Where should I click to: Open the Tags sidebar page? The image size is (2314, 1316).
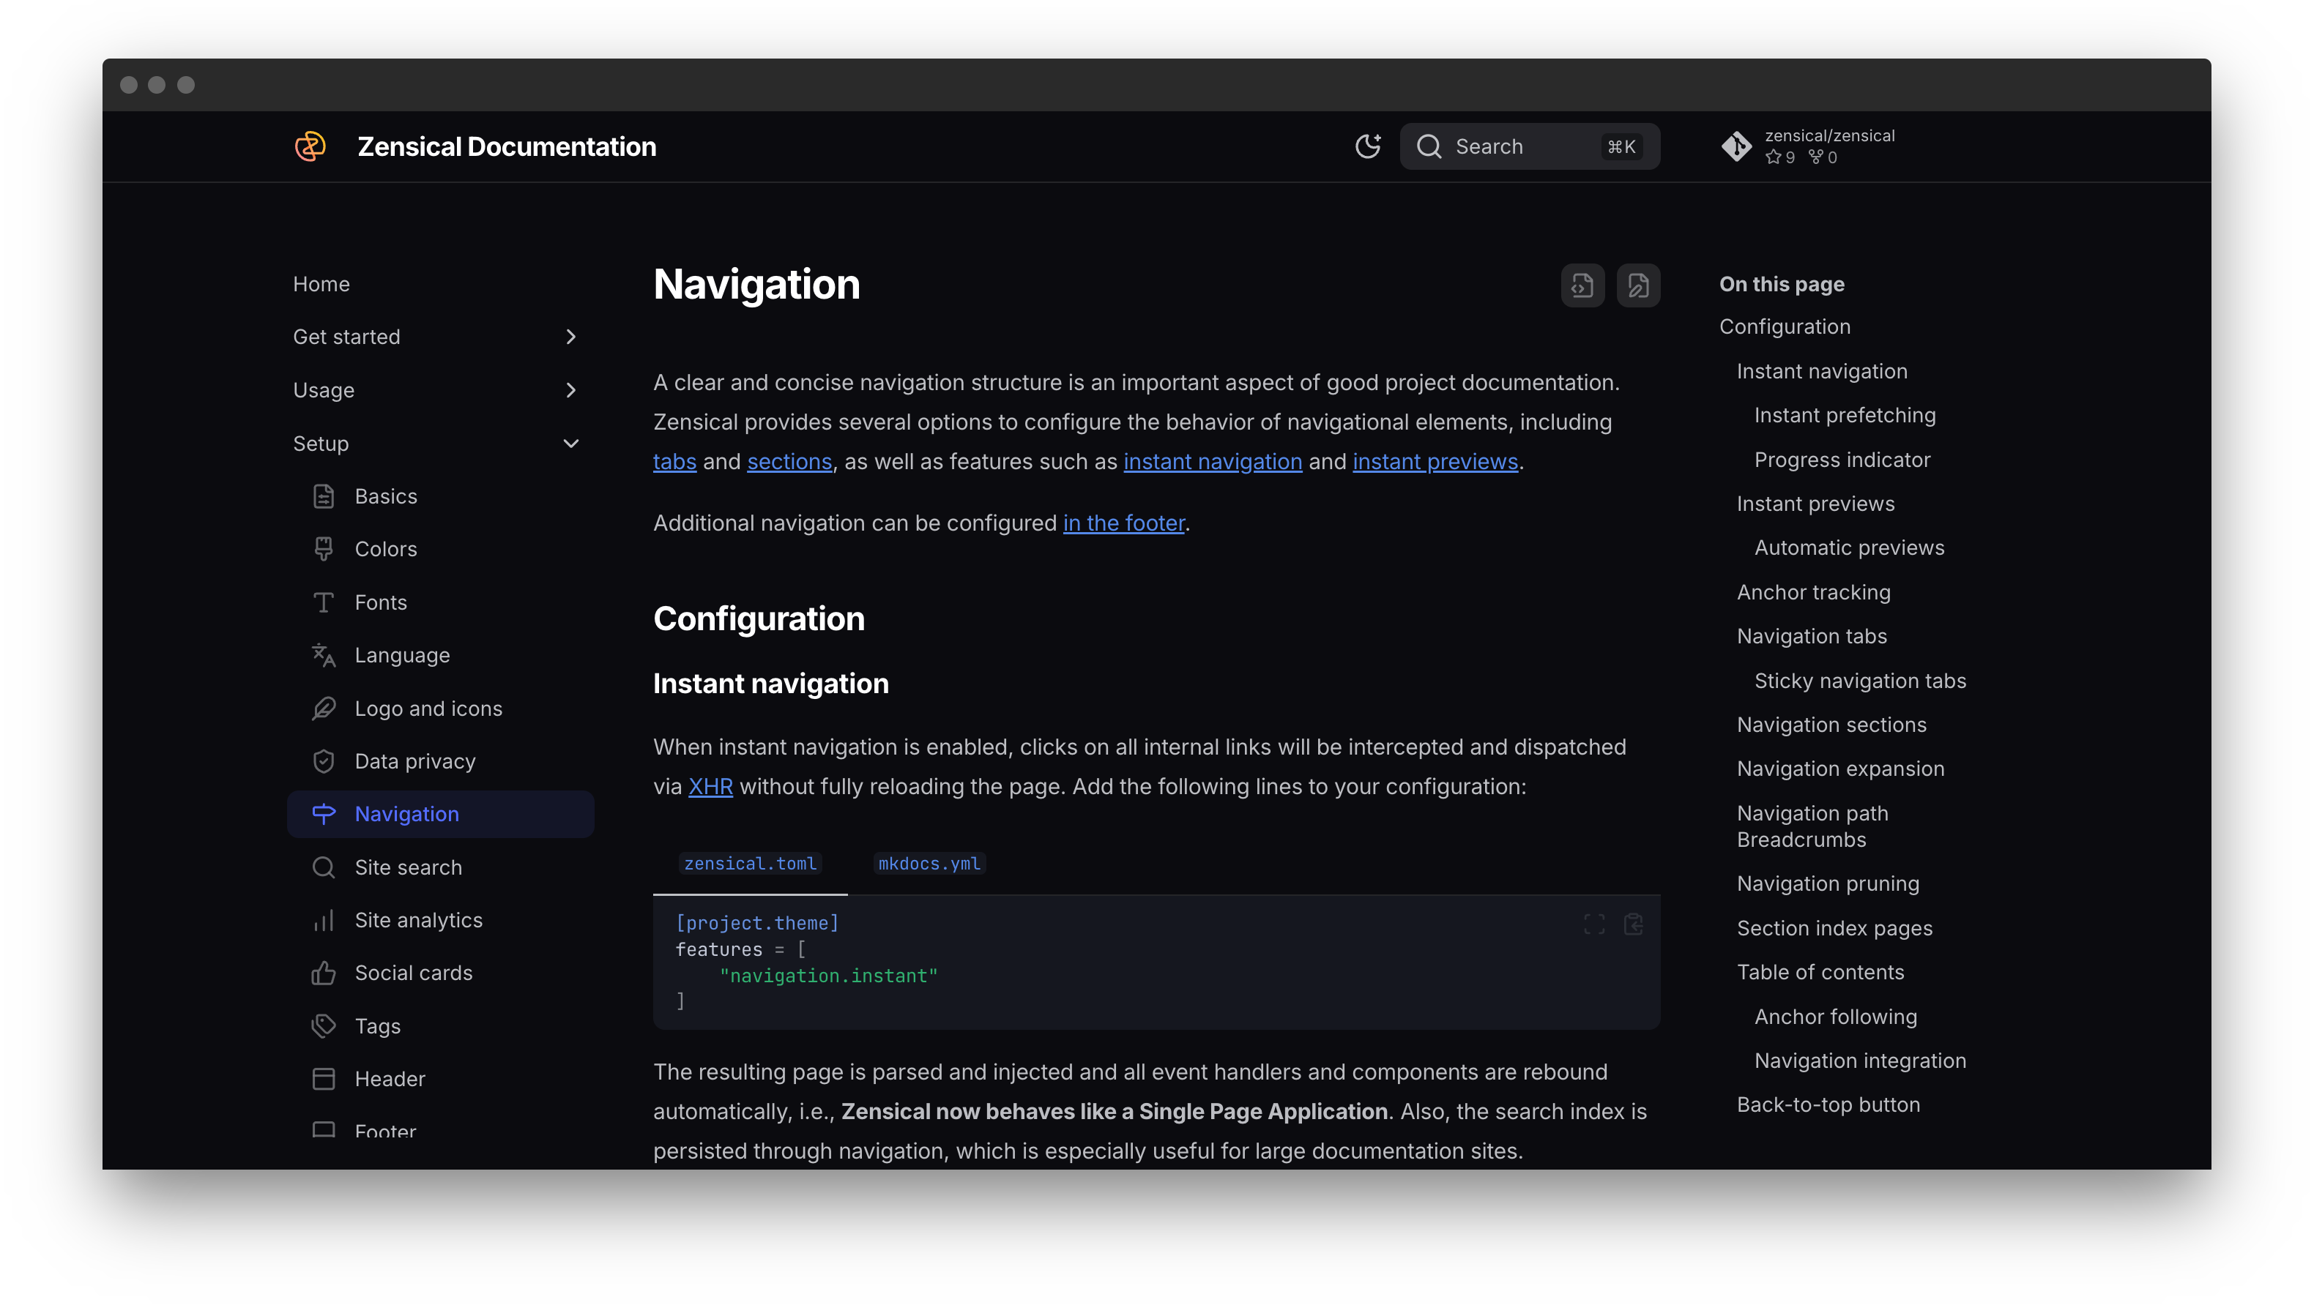click(x=377, y=1026)
